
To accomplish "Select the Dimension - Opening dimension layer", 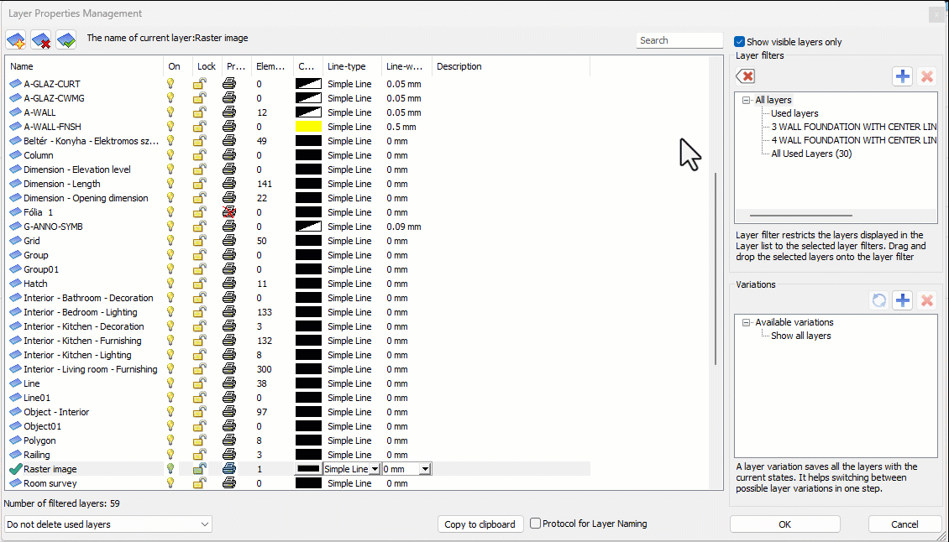I will (x=86, y=198).
